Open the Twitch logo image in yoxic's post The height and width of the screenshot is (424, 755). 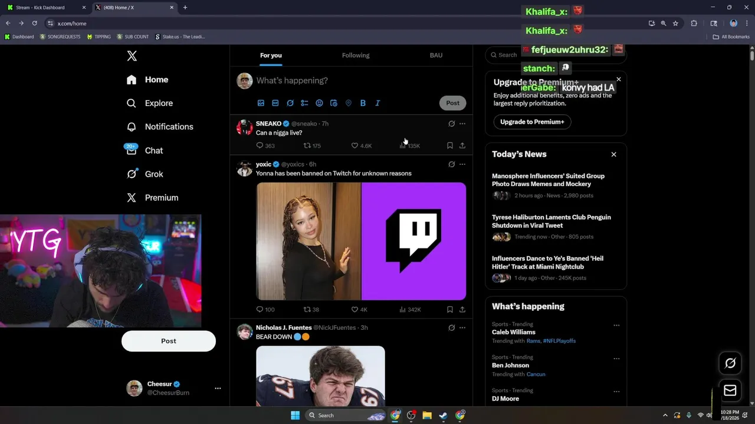(x=413, y=241)
